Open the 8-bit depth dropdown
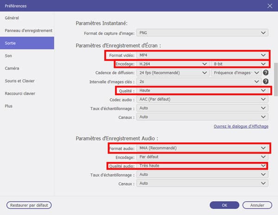The width and height of the screenshot is (278, 215). (239, 64)
